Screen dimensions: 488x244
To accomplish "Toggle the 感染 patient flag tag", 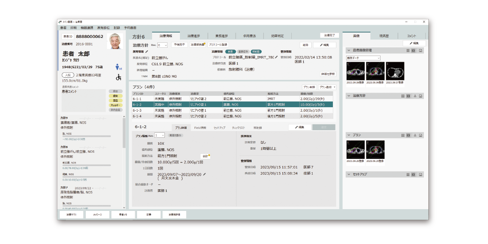I will (115, 95).
